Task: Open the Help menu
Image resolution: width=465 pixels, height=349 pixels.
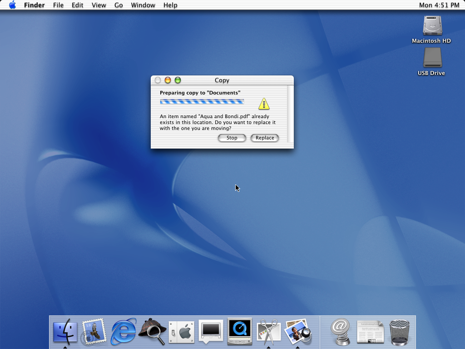Action: click(x=170, y=5)
